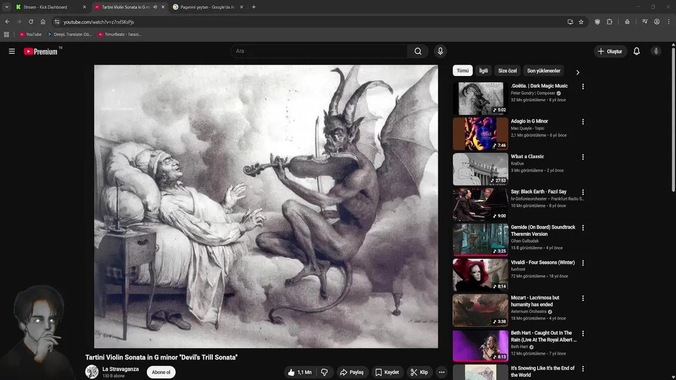
Task: Open the YouTube bookmark
Action: point(30,34)
